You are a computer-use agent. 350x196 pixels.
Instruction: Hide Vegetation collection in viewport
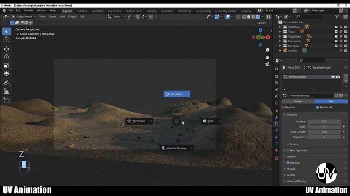point(341,36)
